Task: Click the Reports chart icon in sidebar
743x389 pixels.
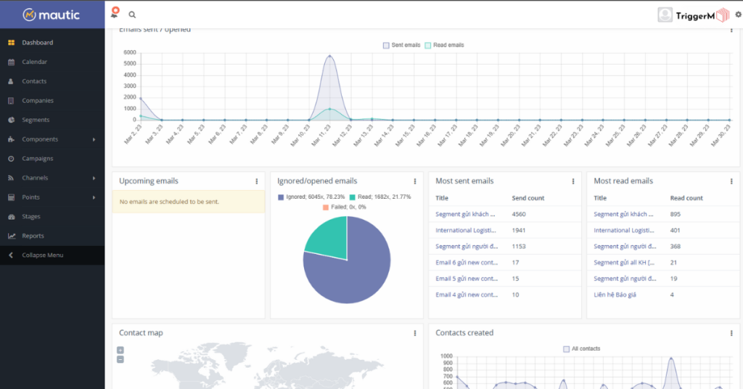Action: pyautogui.click(x=11, y=236)
